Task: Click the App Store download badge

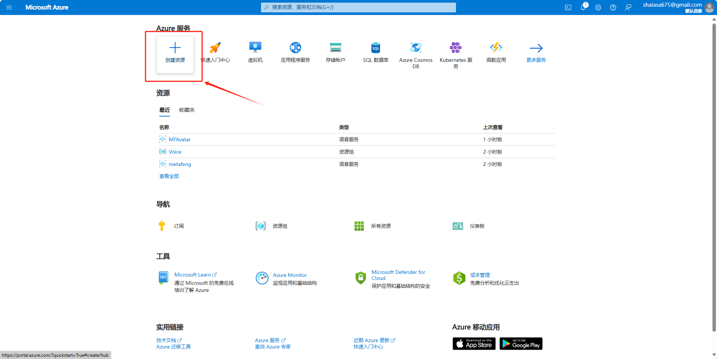Action: 474,344
